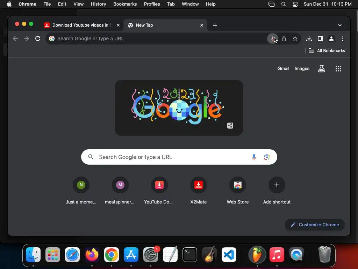The height and width of the screenshot is (269, 358).
Task: Open the Profiles menu
Action: 152,4
